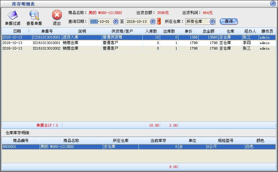Screen dimensions: 278x172
Task: Click the 单据过滤 filter icon
Action: pos(12,16)
